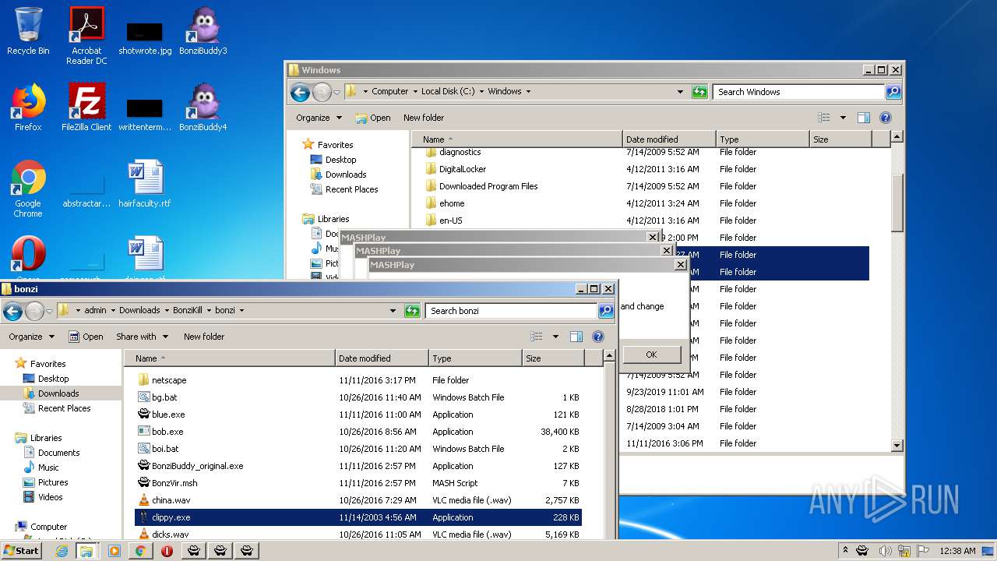The image size is (997, 561).
Task: Sort by Type in Windows window
Action: pyautogui.click(x=763, y=139)
